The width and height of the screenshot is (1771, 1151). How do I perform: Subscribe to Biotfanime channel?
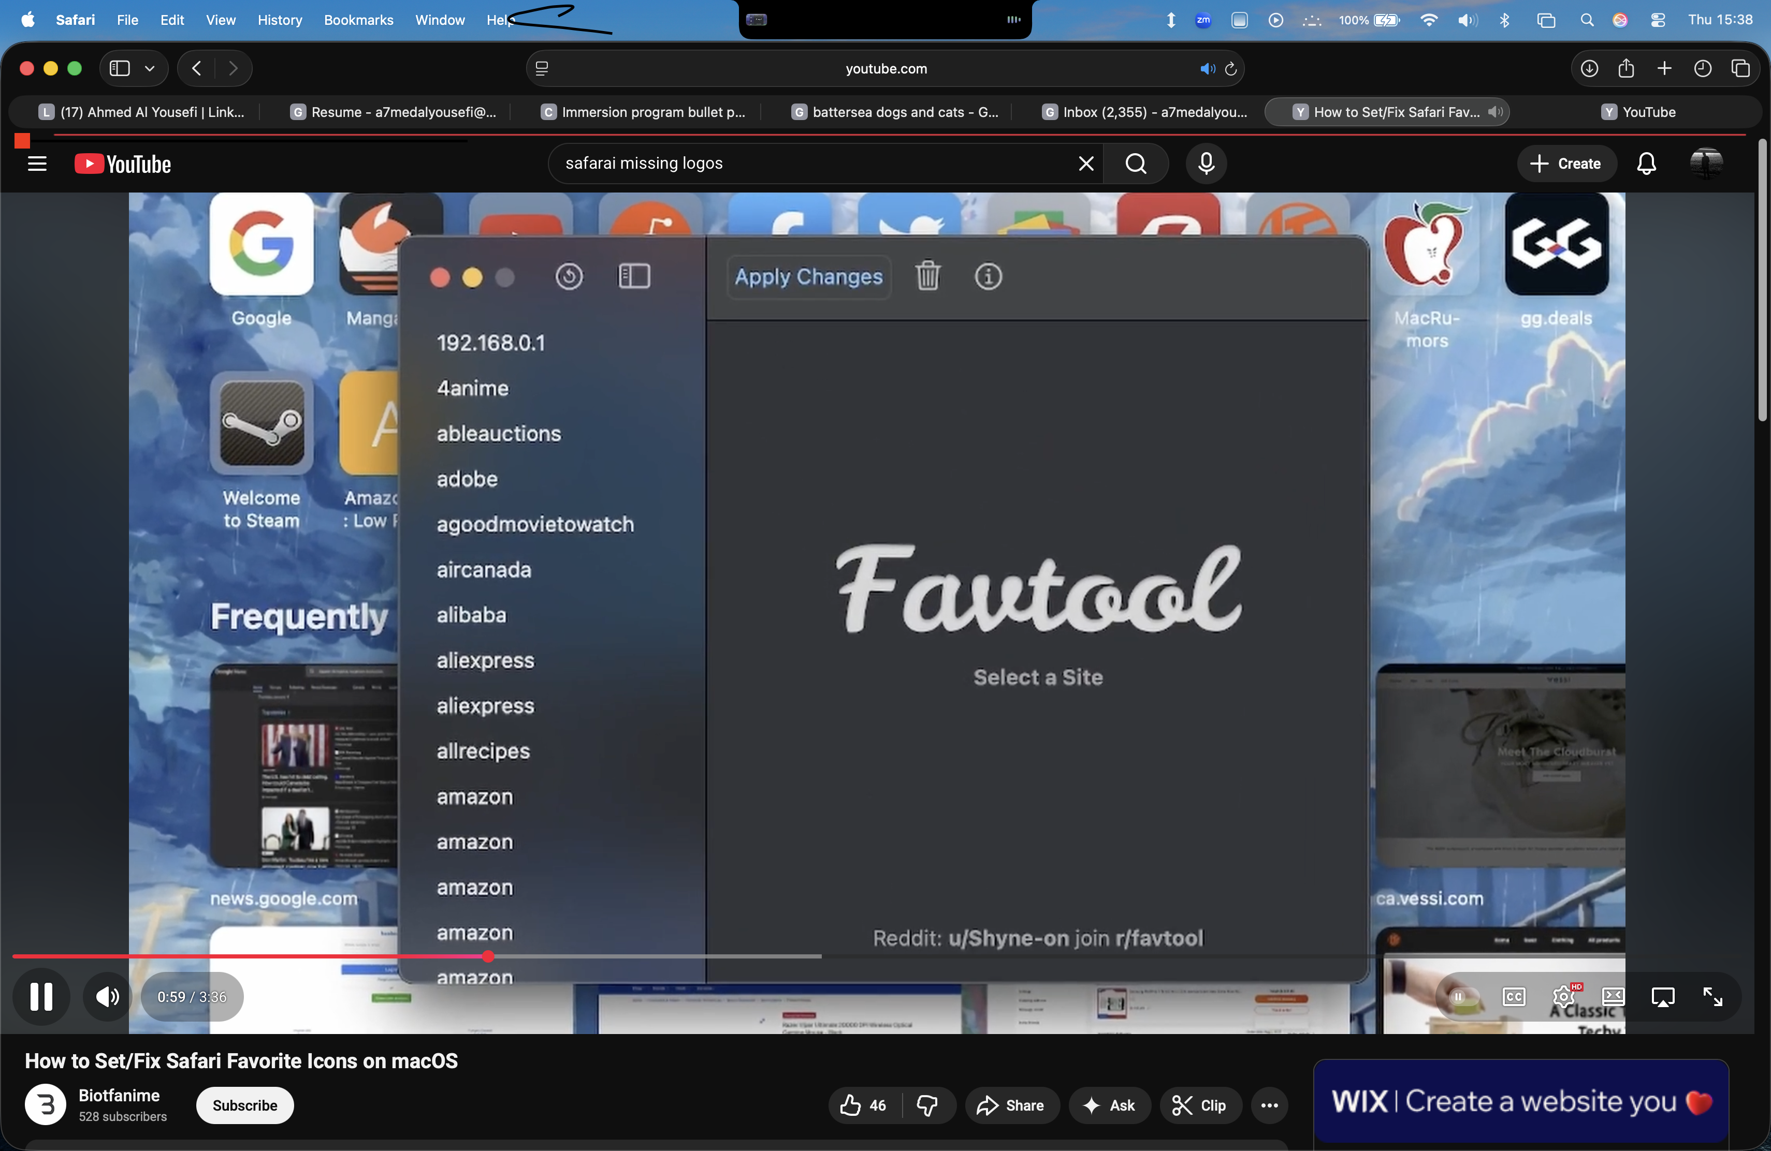coord(245,1105)
